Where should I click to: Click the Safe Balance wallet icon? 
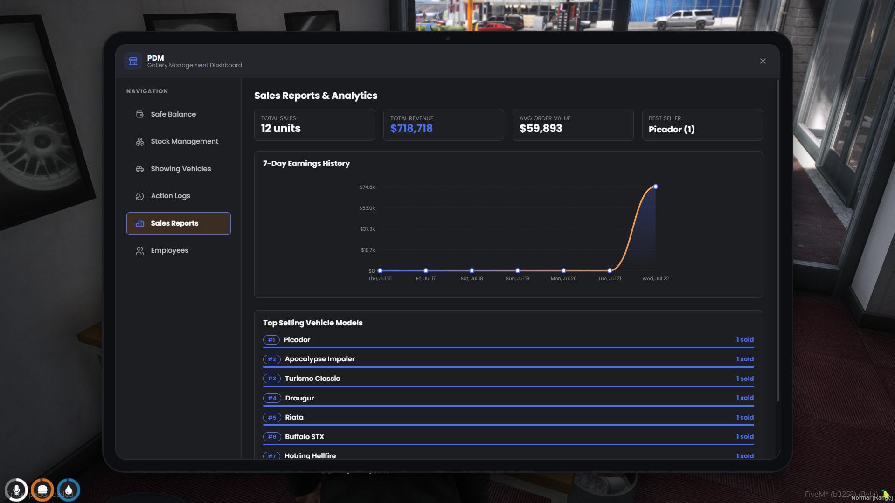(139, 114)
